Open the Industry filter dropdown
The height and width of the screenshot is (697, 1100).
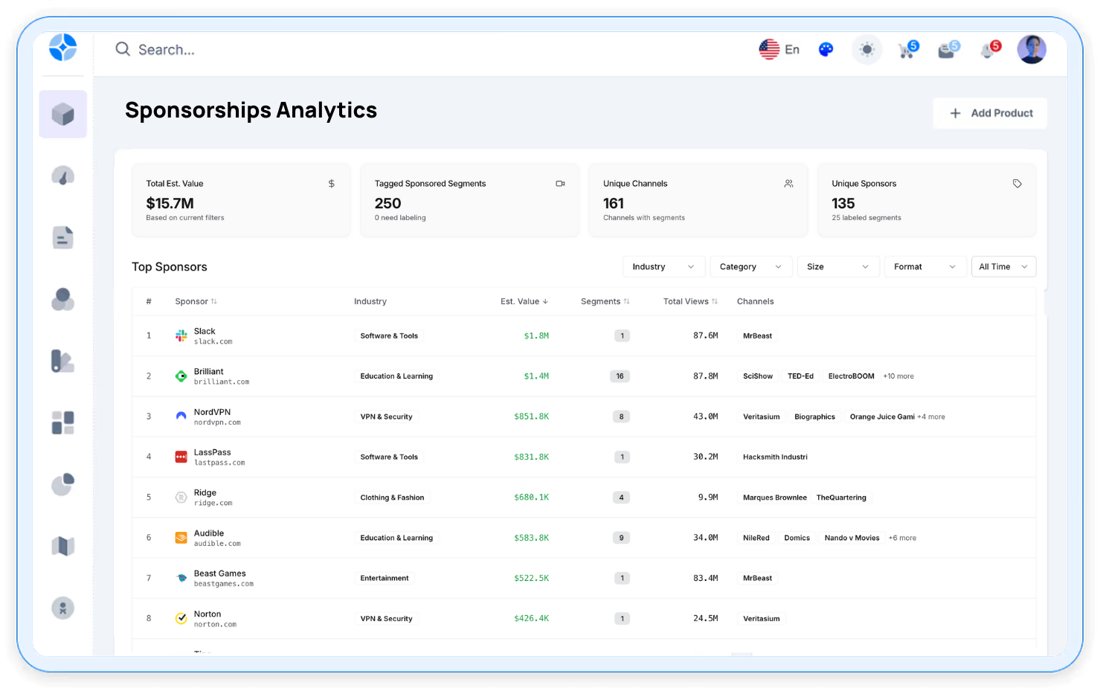663,267
